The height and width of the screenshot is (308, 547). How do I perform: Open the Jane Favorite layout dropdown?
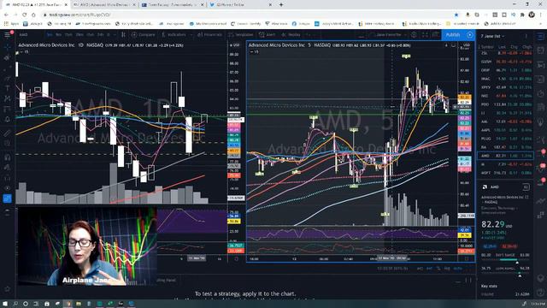pyautogui.click(x=390, y=34)
